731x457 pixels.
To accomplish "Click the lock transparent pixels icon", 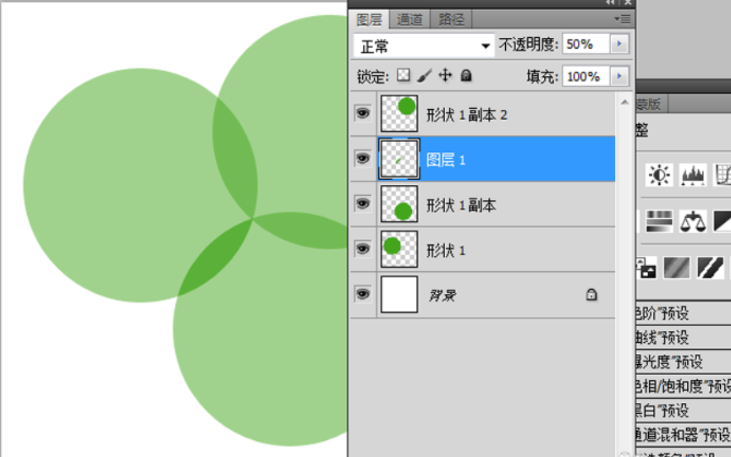I will point(404,75).
